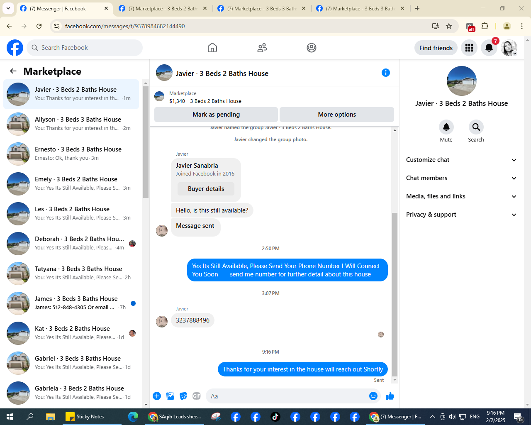This screenshot has width=531, height=425.
Task: Open the emoji picker in message box
Action: 373,396
